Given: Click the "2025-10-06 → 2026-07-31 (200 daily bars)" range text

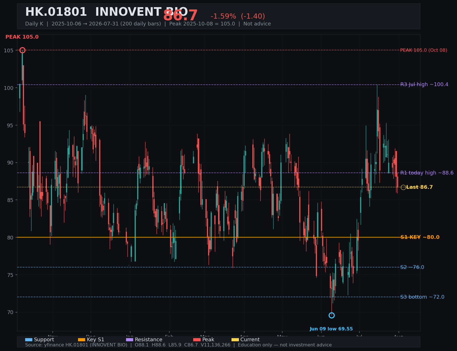Looking at the screenshot, I should (106, 24).
